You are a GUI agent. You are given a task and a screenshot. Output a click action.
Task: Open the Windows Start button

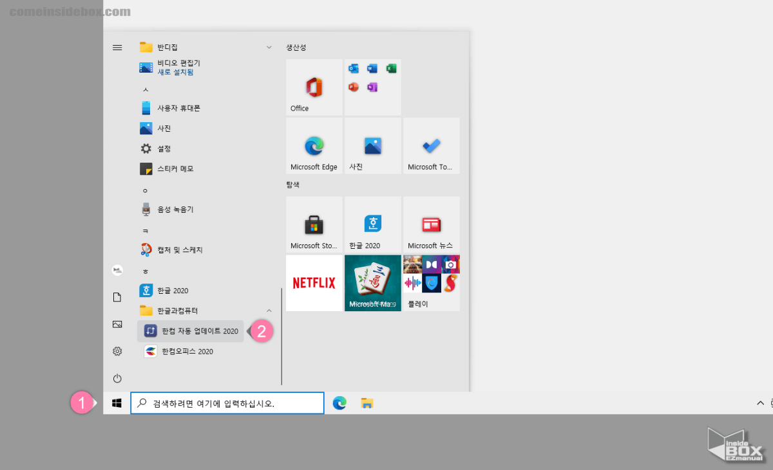click(117, 403)
